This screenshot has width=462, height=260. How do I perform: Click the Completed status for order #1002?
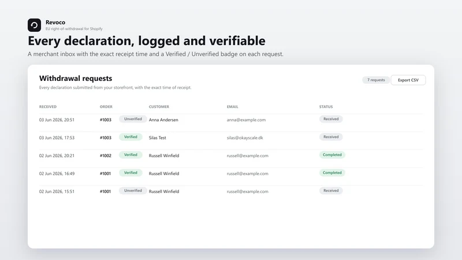[332, 155]
